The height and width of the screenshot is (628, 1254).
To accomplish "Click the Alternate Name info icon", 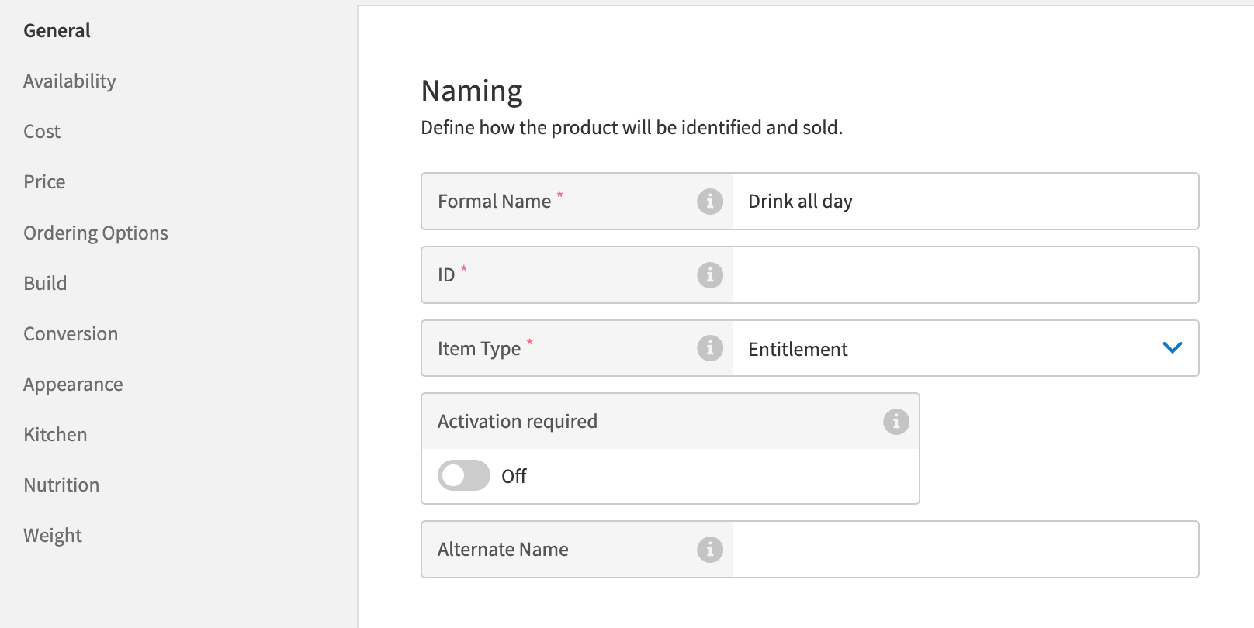I will pyautogui.click(x=709, y=549).
